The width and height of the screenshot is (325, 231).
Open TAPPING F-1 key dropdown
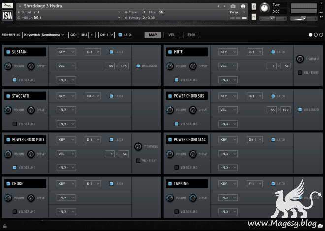(x=255, y=184)
